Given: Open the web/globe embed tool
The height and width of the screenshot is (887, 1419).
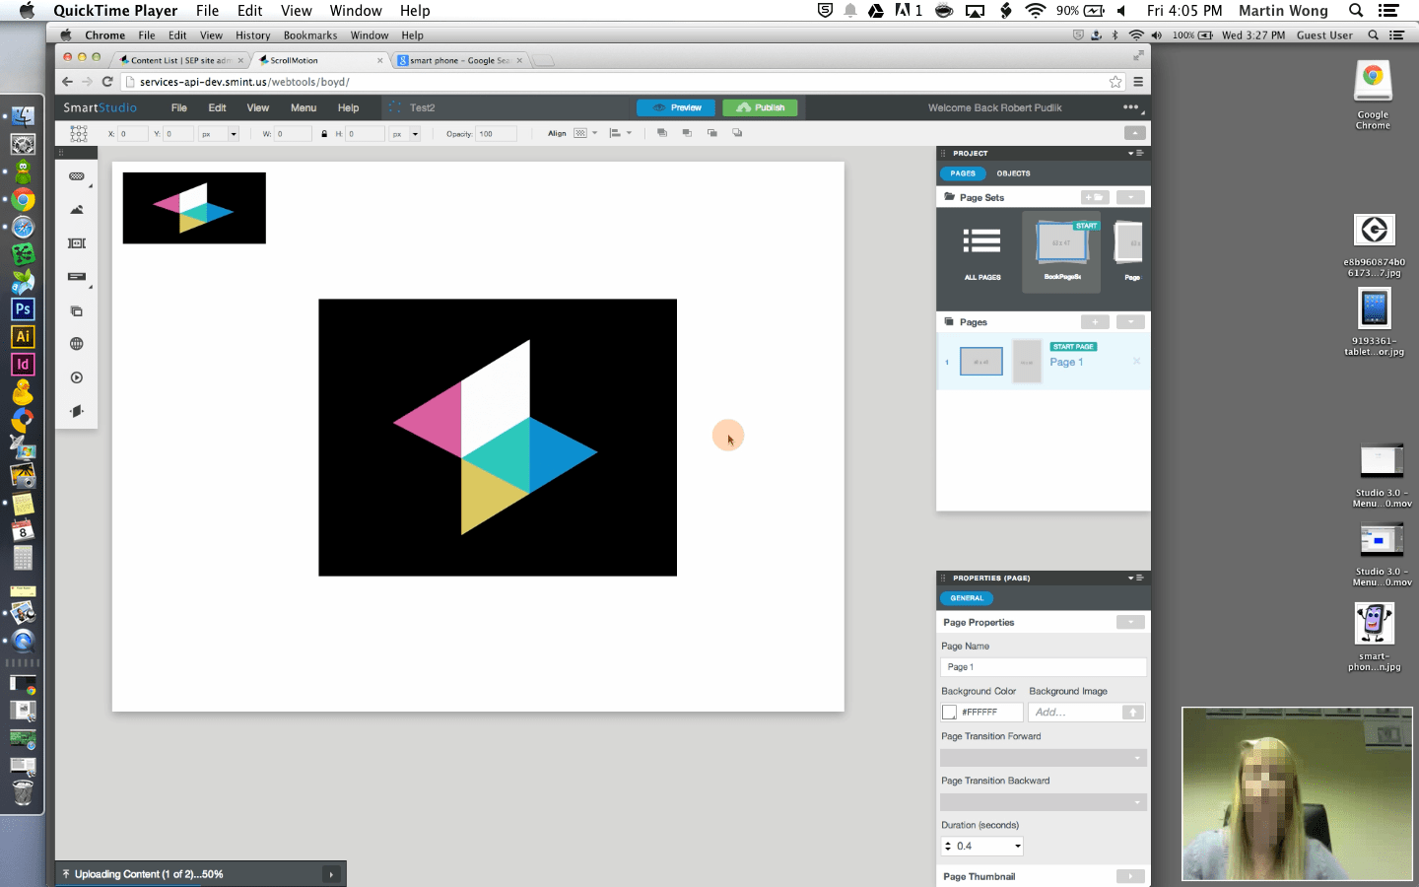Looking at the screenshot, I should pos(77,344).
